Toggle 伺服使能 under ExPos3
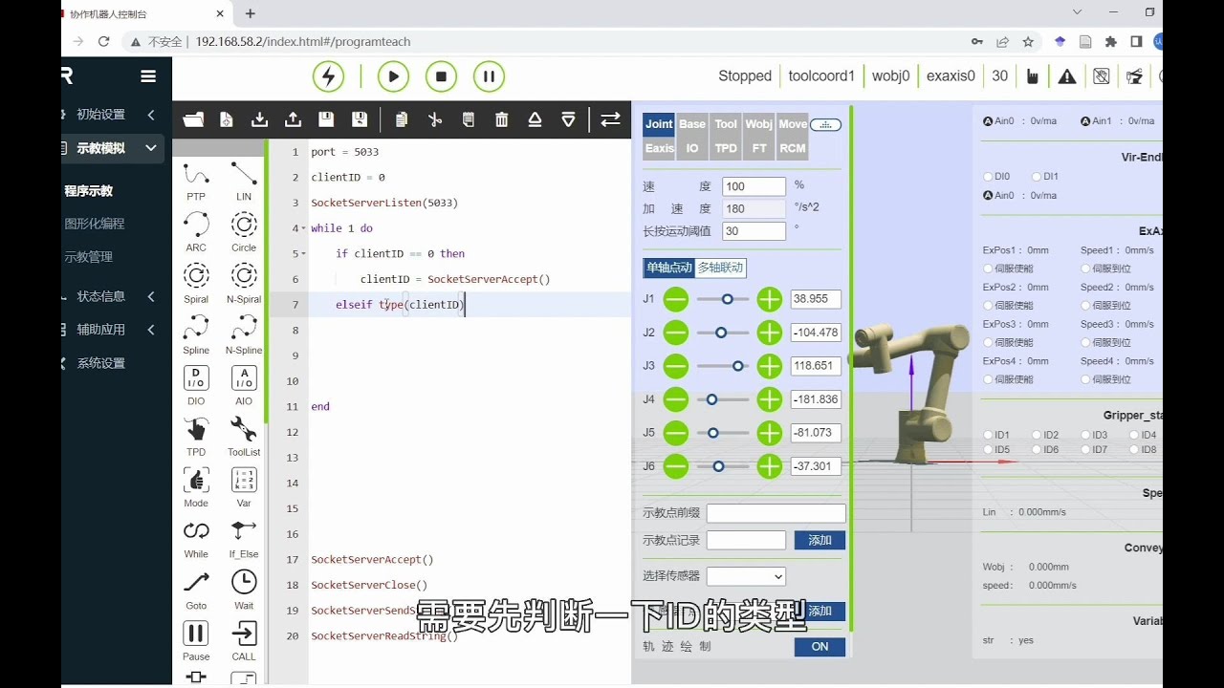Image resolution: width=1224 pixels, height=688 pixels. click(x=988, y=342)
